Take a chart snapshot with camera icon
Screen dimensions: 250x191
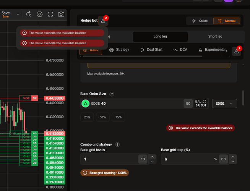(x=61, y=14)
